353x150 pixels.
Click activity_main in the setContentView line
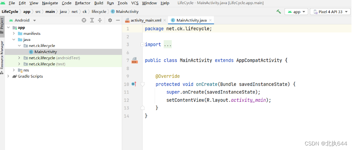pos(249,100)
